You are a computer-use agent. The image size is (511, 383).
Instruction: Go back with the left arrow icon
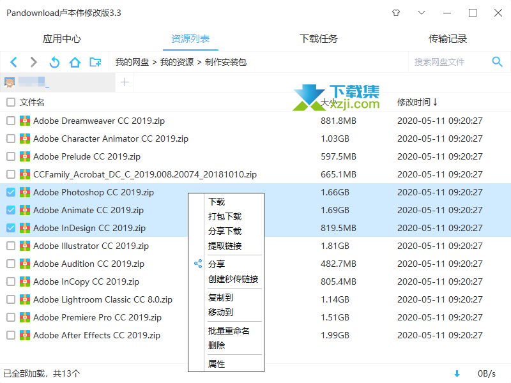[13, 62]
